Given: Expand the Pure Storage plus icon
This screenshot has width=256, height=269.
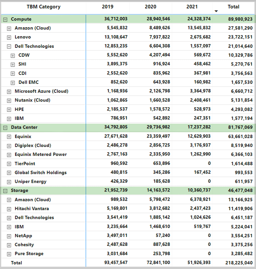Looking at the screenshot, I should click(9, 254).
